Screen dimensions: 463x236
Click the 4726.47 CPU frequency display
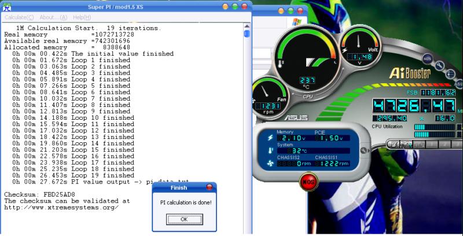[x=414, y=105]
